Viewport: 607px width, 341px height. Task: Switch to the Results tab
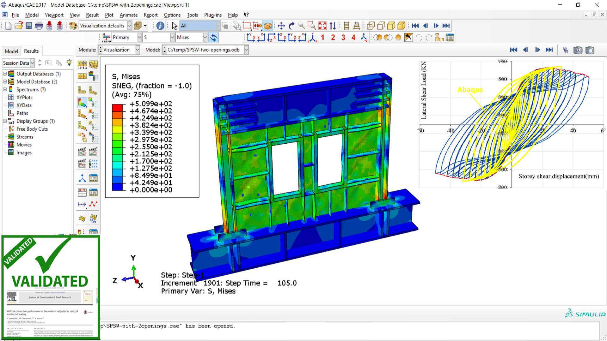click(31, 51)
